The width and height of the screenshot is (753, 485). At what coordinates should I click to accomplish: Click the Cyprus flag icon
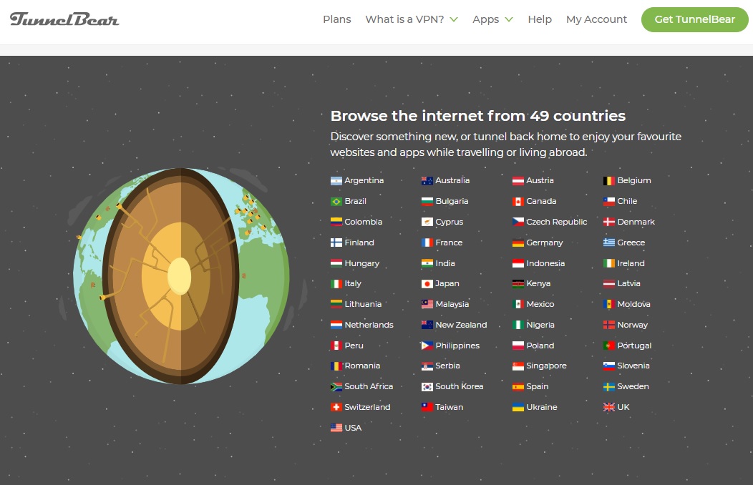427,222
